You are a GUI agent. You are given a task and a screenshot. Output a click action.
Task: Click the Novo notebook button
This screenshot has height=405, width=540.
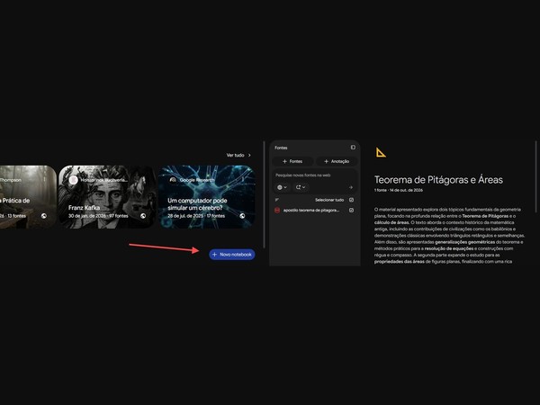coord(232,255)
